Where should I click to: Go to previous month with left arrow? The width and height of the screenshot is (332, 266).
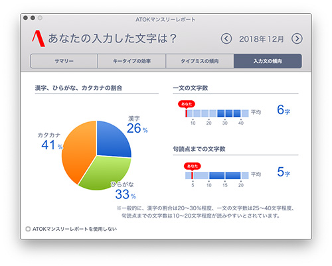coord(226,38)
